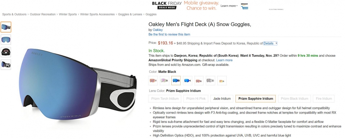Expand the shipping Details dropdown
Screen dimensions: 345x139
pyautogui.click(x=270, y=43)
